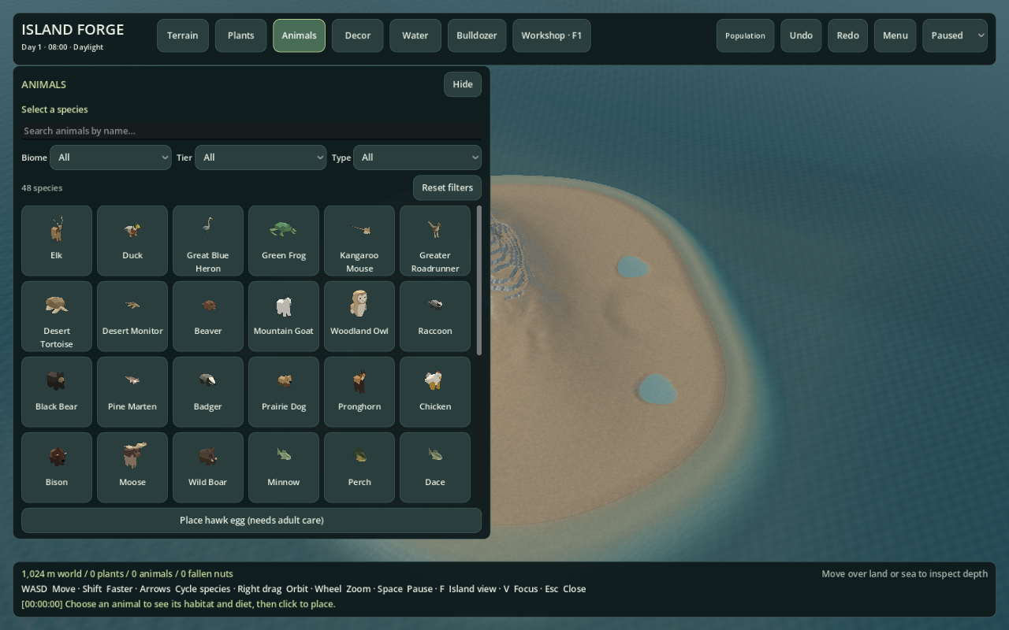The height and width of the screenshot is (630, 1009).
Task: Pick the Green Frog species
Action: click(284, 241)
